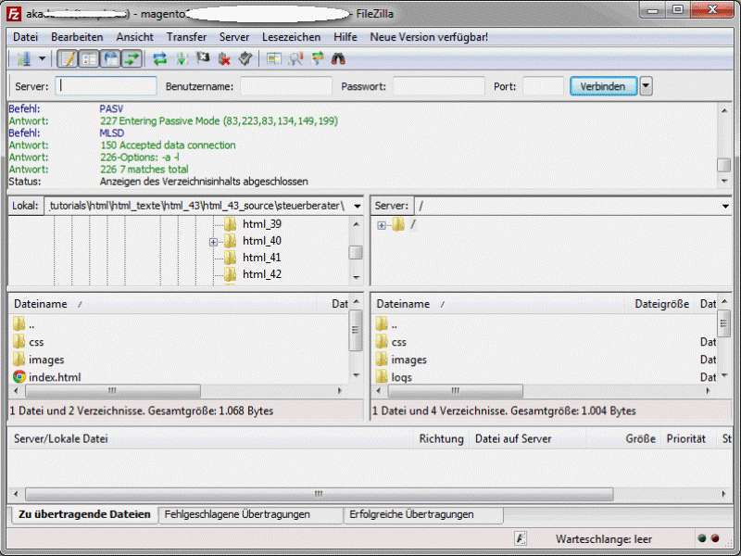The width and height of the screenshot is (741, 556).
Task: Click the message log scrollbar thumb
Action: tap(724, 165)
